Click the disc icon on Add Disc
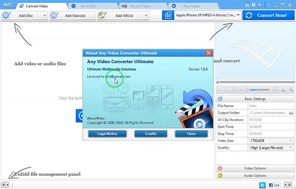Viewport: 296px width, 189px height. coord(7,15)
